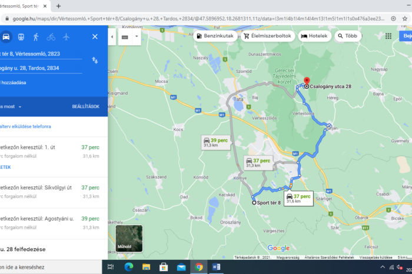412x274 pixels.
Task: Search for Élelmiszerboltok nearby
Action: (267, 36)
